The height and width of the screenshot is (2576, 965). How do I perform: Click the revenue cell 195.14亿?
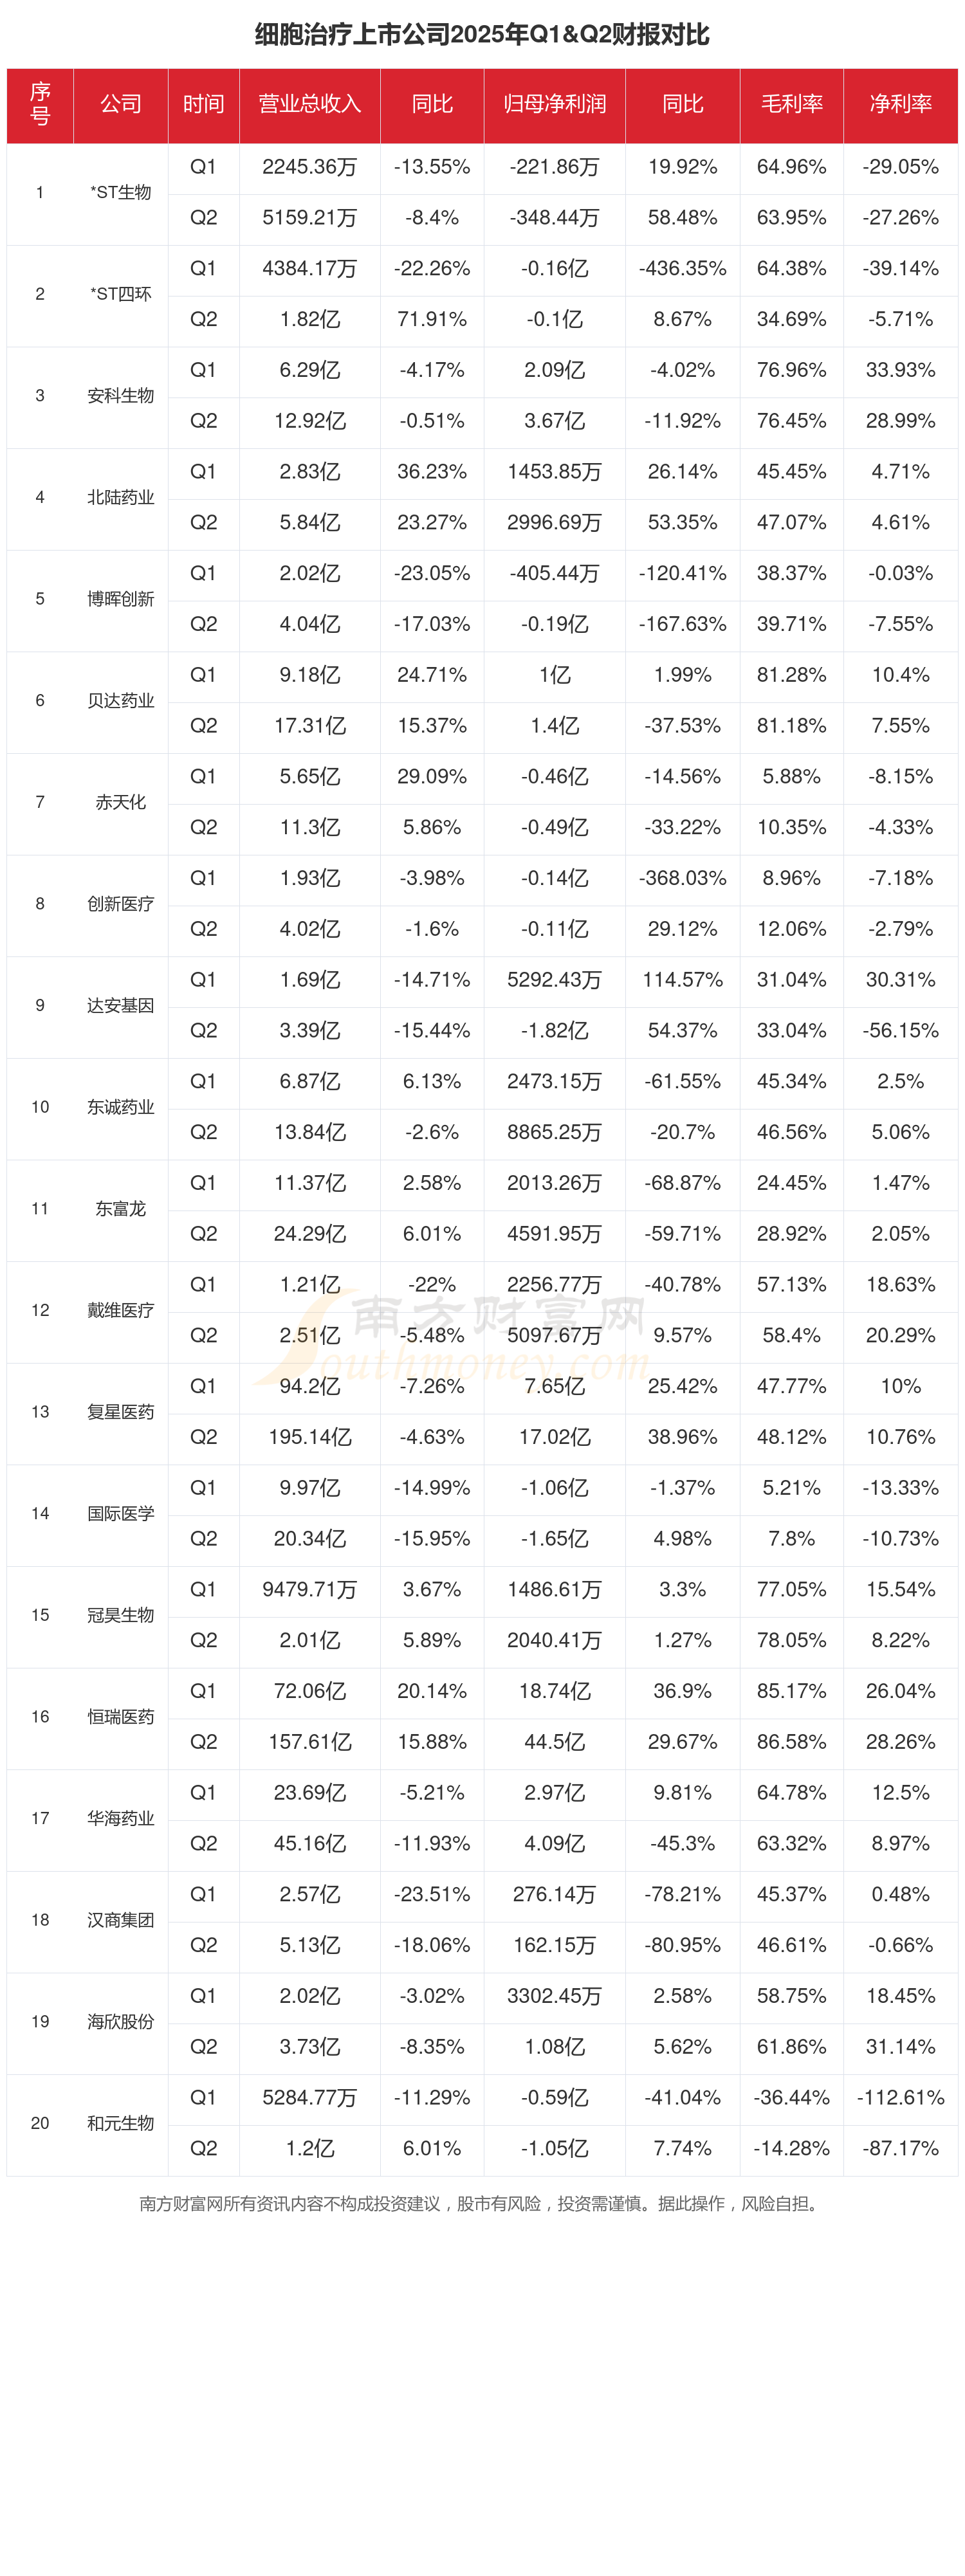310,1437
